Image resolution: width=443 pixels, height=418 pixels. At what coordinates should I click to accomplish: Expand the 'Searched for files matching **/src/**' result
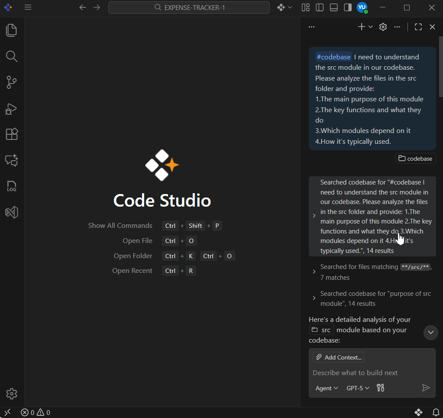click(372, 272)
